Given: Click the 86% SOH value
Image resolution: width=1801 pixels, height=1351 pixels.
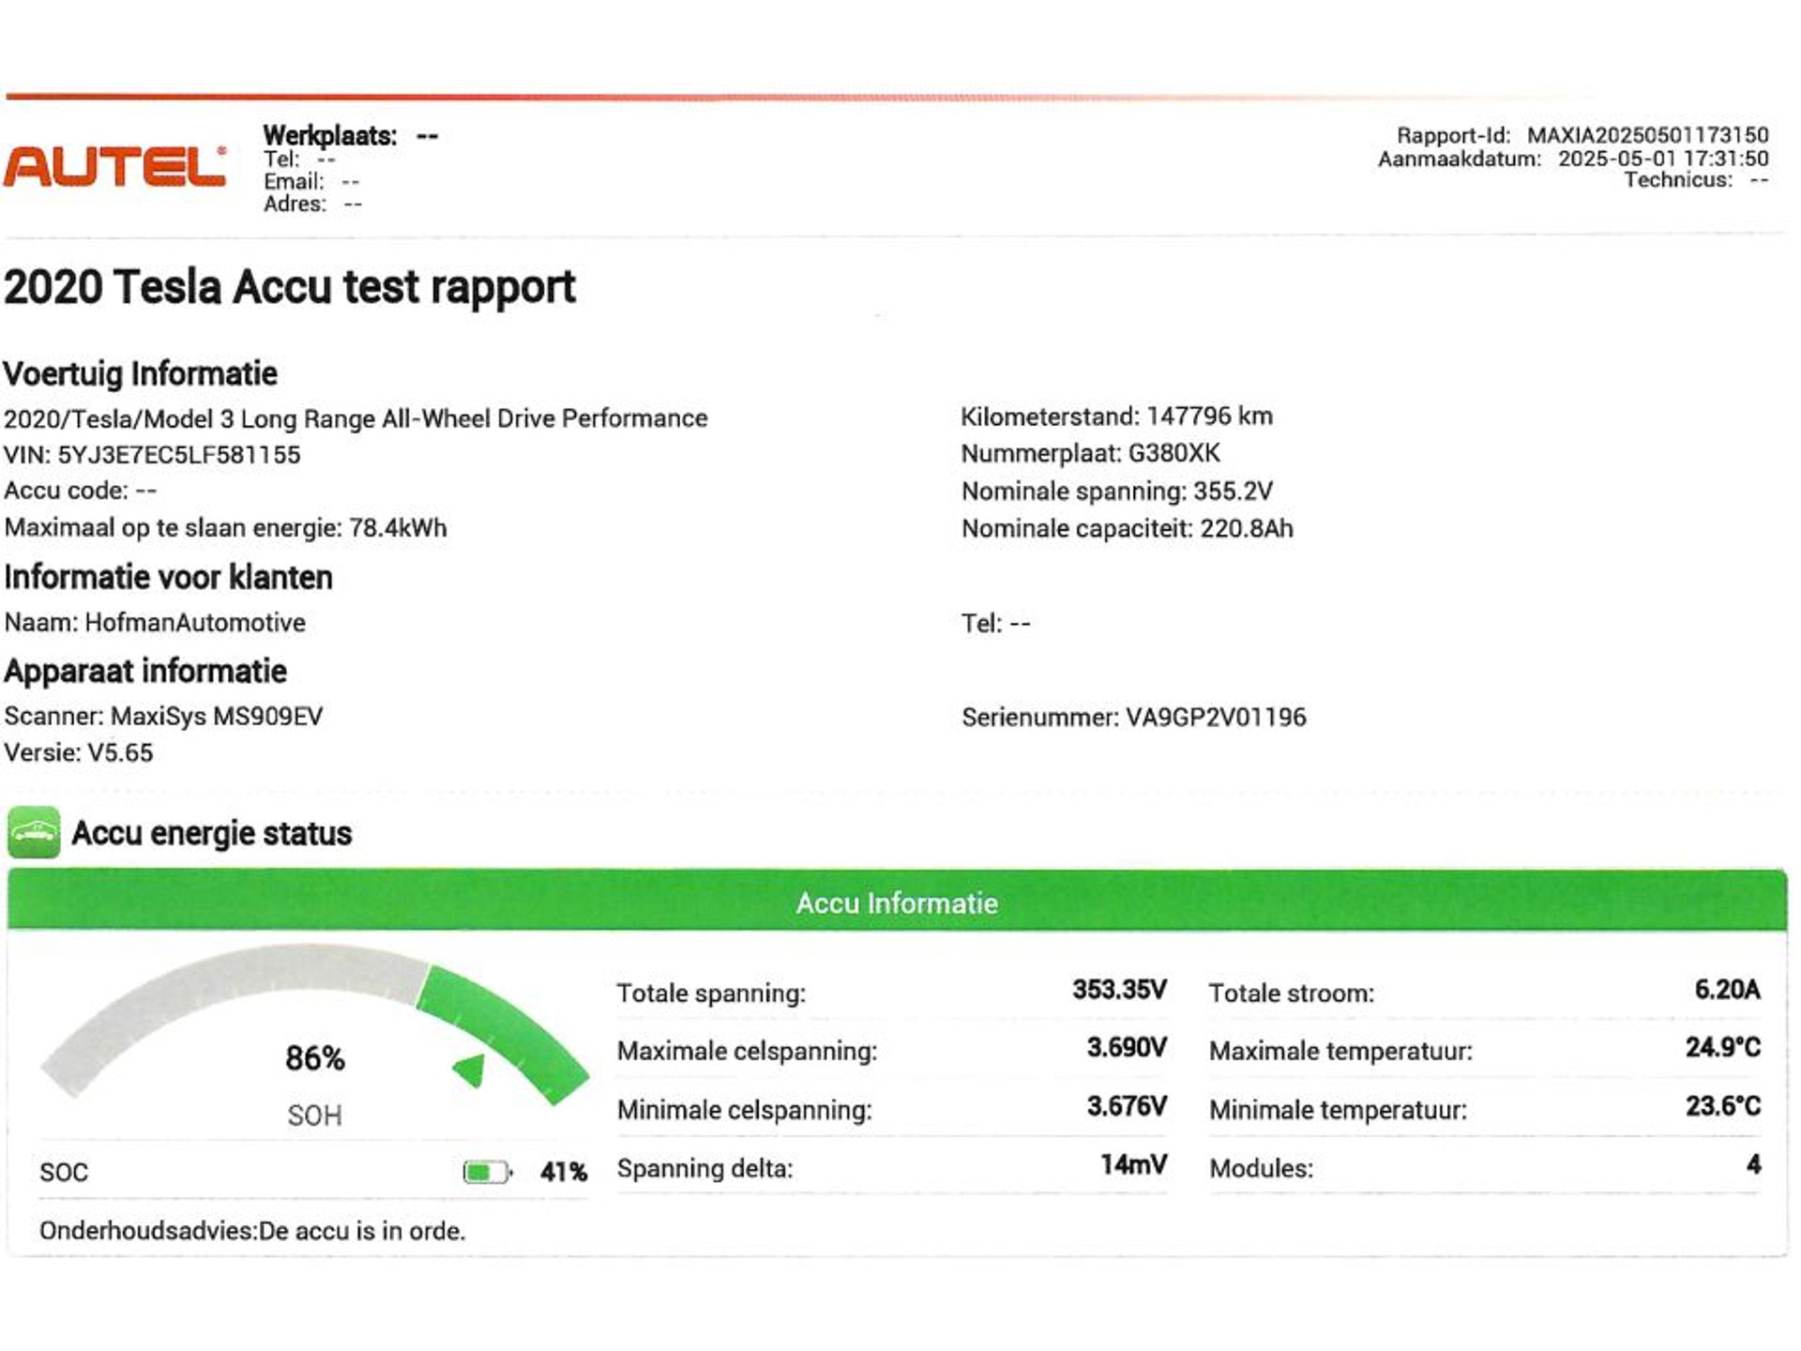Looking at the screenshot, I should coord(315,1058).
